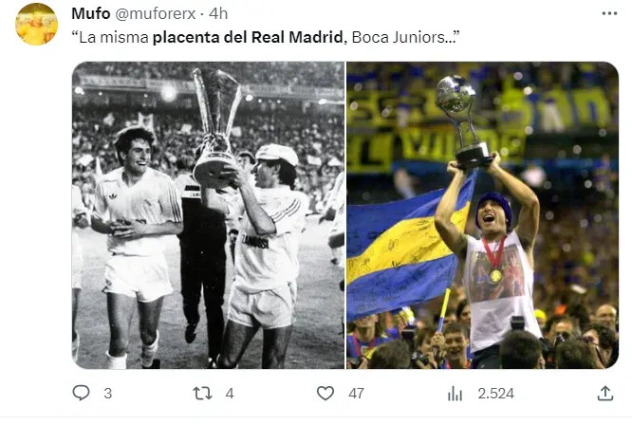The width and height of the screenshot is (632, 424).
Task: Click the bold text "placenta del Real Madrid"
Action: (249, 37)
